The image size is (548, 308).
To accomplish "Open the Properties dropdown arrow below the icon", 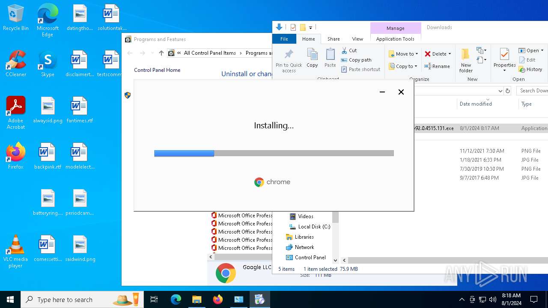I will click(x=504, y=71).
